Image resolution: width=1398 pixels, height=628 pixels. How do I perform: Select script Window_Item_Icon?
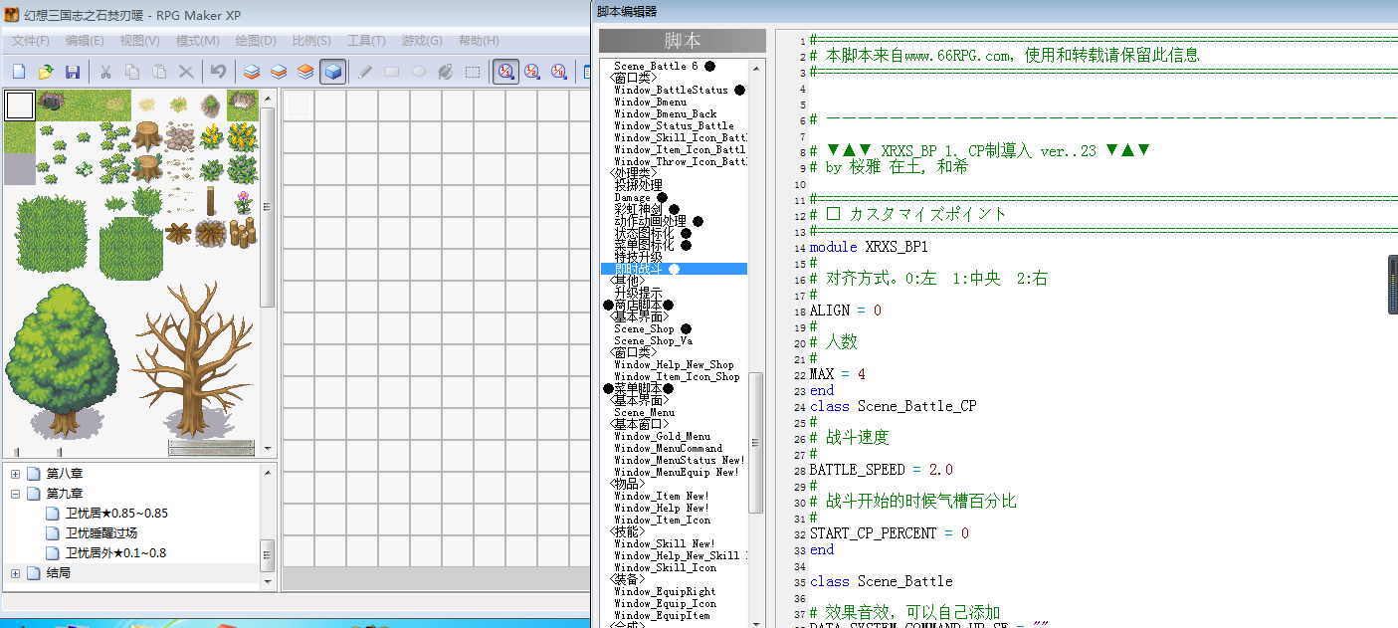(x=662, y=520)
